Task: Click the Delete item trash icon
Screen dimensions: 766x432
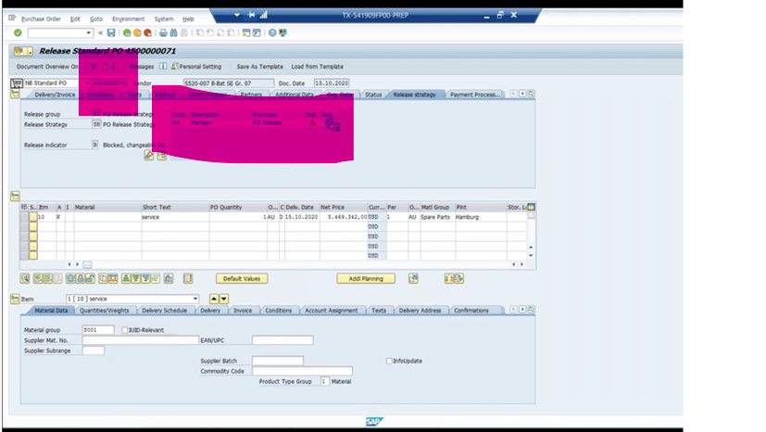Action: pos(70,278)
